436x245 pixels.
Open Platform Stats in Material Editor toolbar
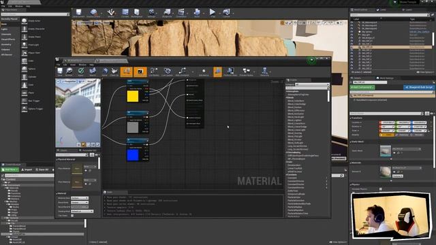pyautogui.click(x=230, y=71)
